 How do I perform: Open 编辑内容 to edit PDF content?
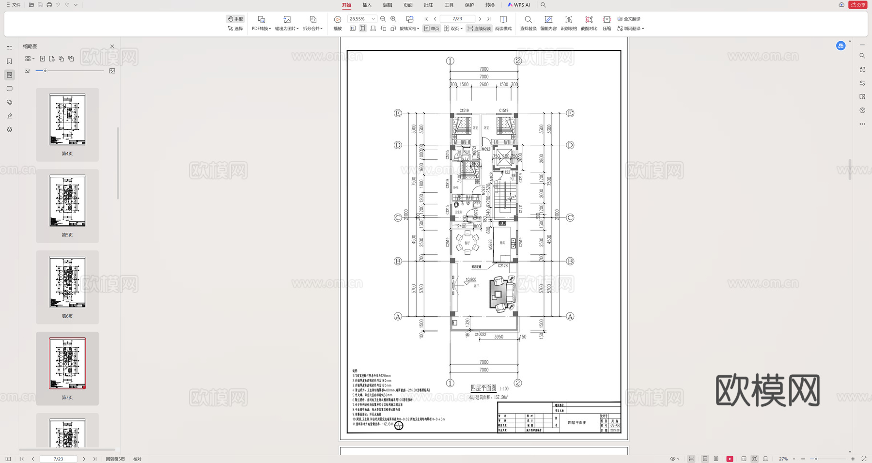[548, 23]
